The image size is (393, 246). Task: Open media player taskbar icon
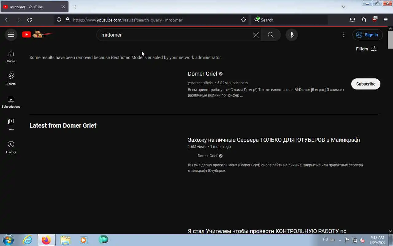pos(84,240)
